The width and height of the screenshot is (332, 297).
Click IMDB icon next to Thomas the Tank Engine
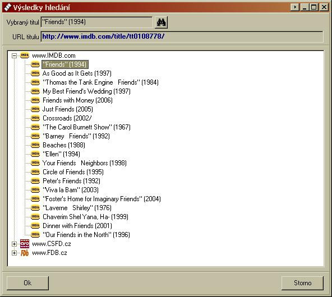coord(35,82)
